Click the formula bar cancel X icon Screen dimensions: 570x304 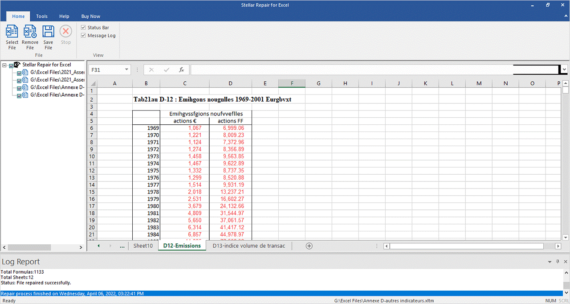pyautogui.click(x=151, y=70)
